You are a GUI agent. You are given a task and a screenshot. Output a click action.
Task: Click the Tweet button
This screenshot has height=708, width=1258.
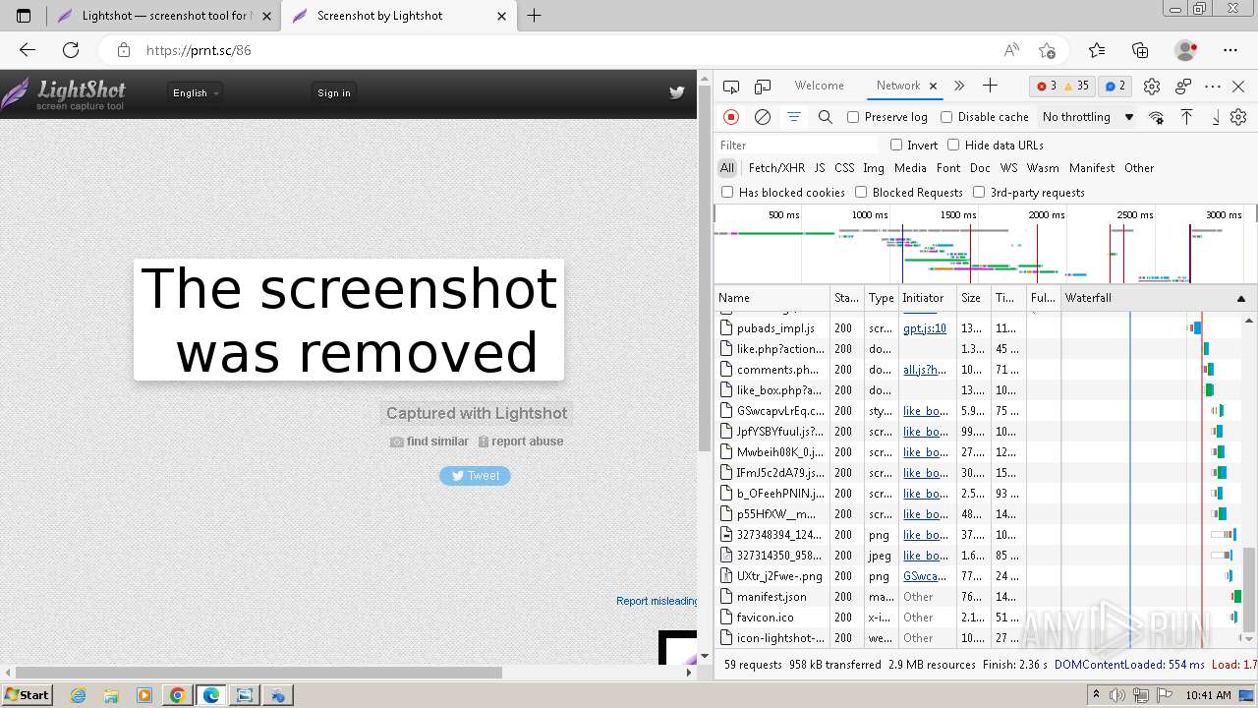[x=475, y=475]
